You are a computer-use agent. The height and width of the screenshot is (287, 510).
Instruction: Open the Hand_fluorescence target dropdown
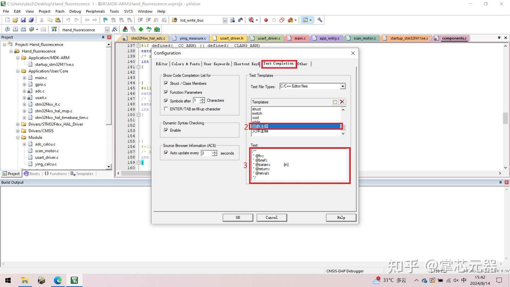point(107,30)
